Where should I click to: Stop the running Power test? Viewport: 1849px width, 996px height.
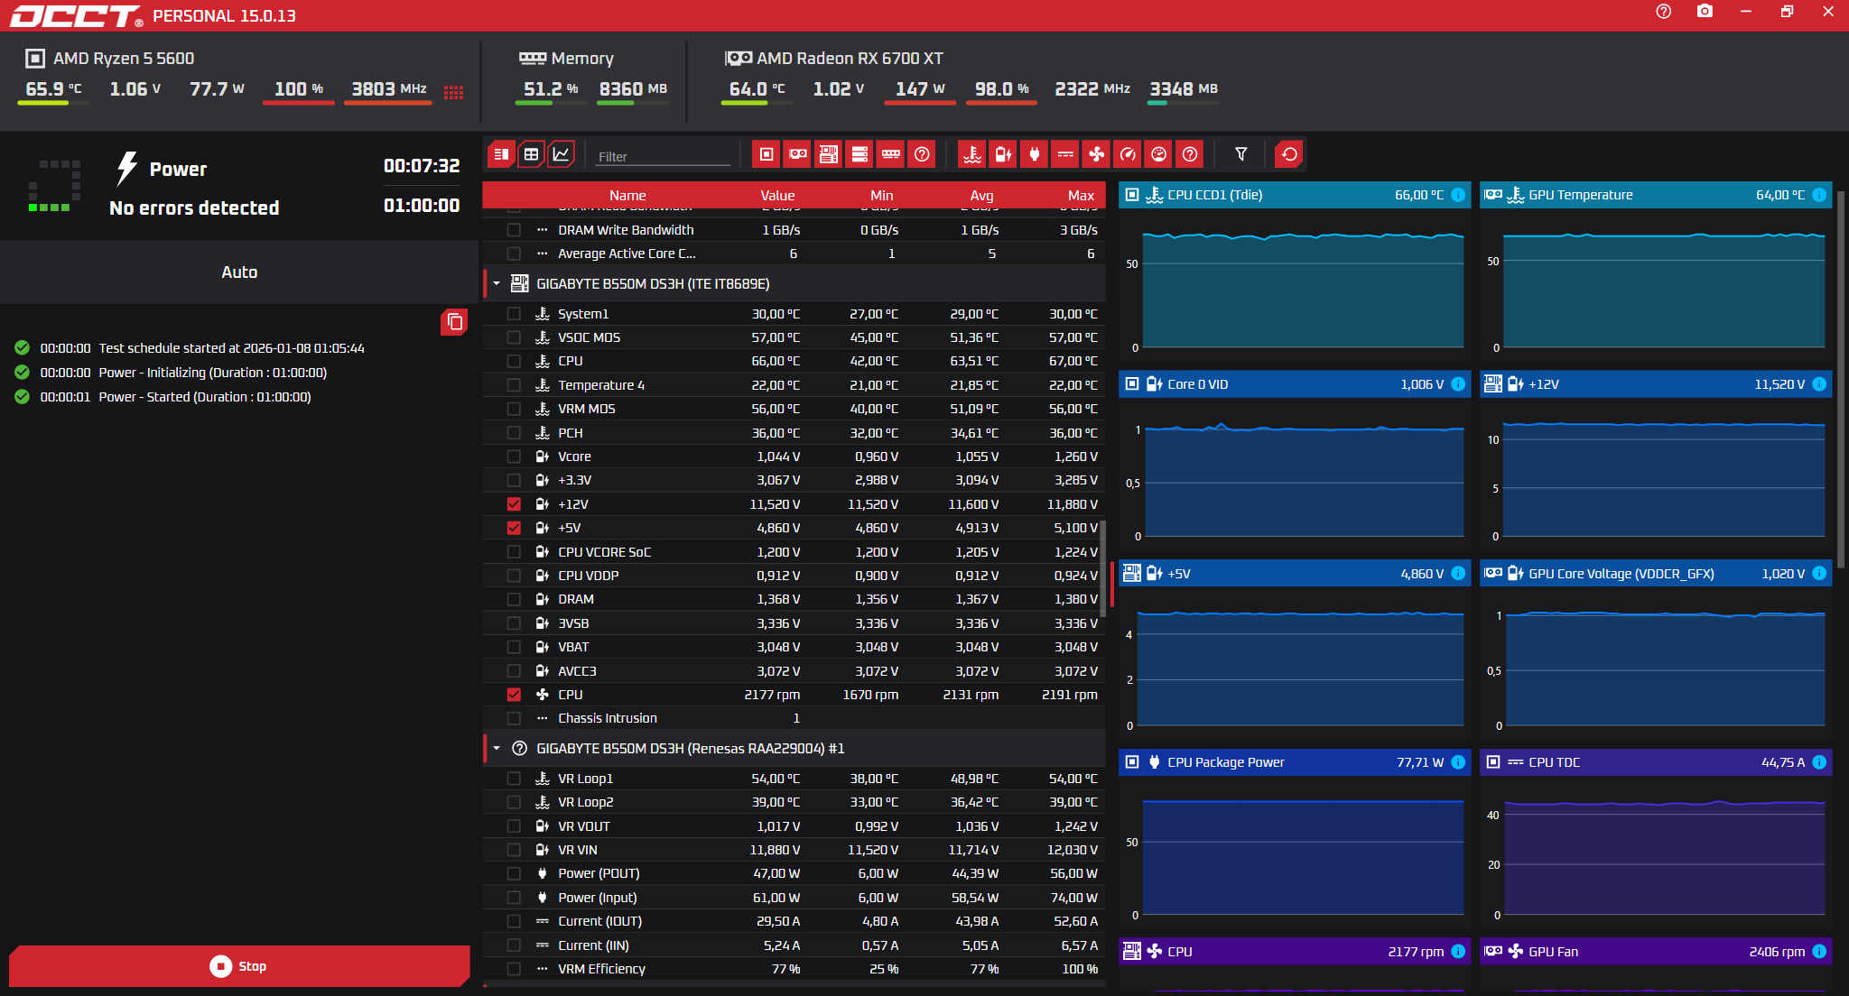[x=239, y=966]
